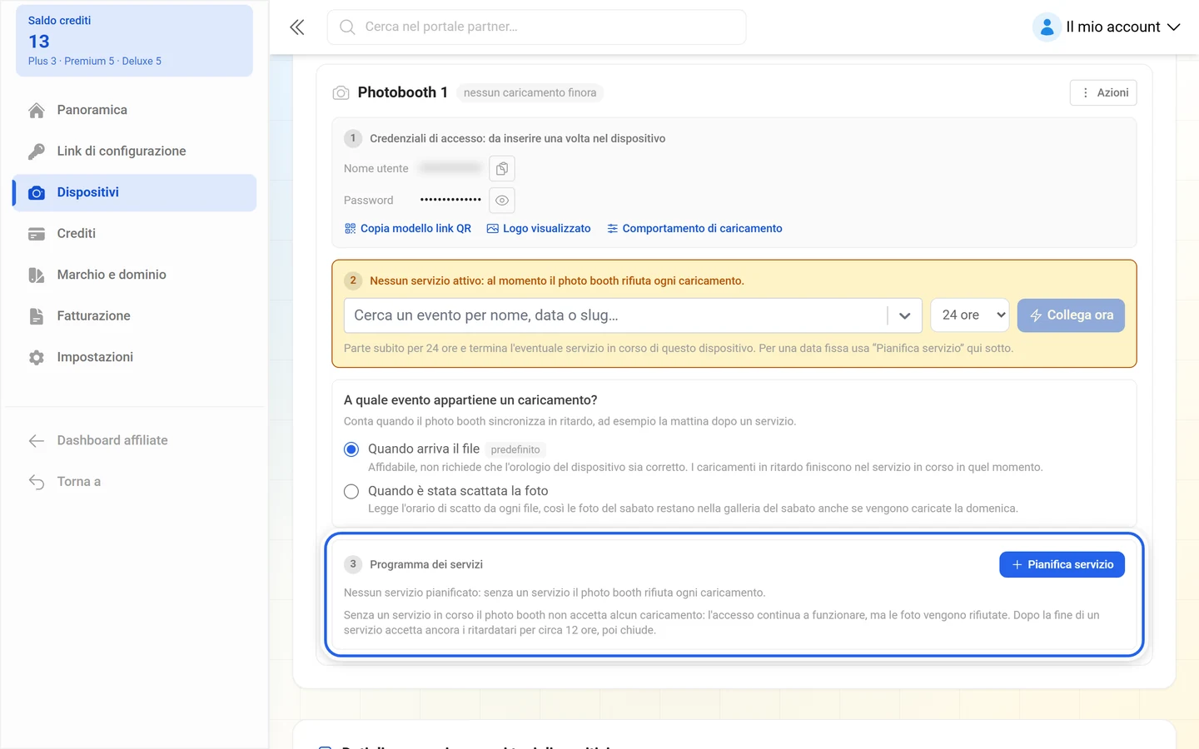Click the return arrow icon for Torna a
Image resolution: width=1199 pixels, height=749 pixels.
37,482
